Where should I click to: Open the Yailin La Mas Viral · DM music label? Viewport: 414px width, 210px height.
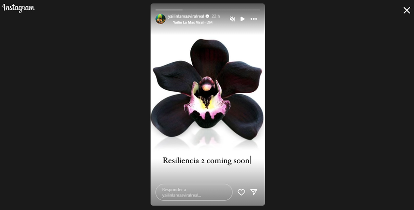(193, 22)
